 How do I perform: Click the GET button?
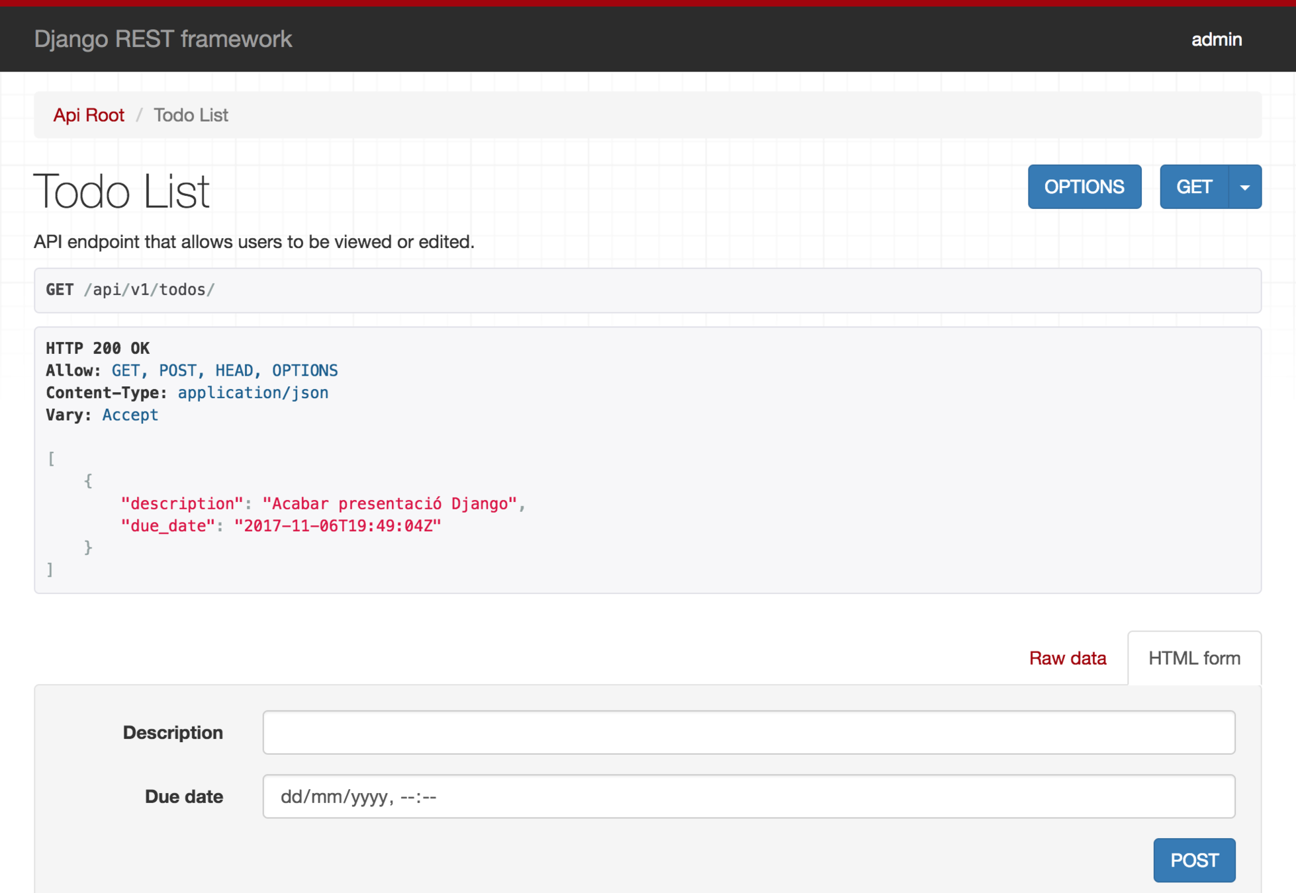(x=1194, y=187)
